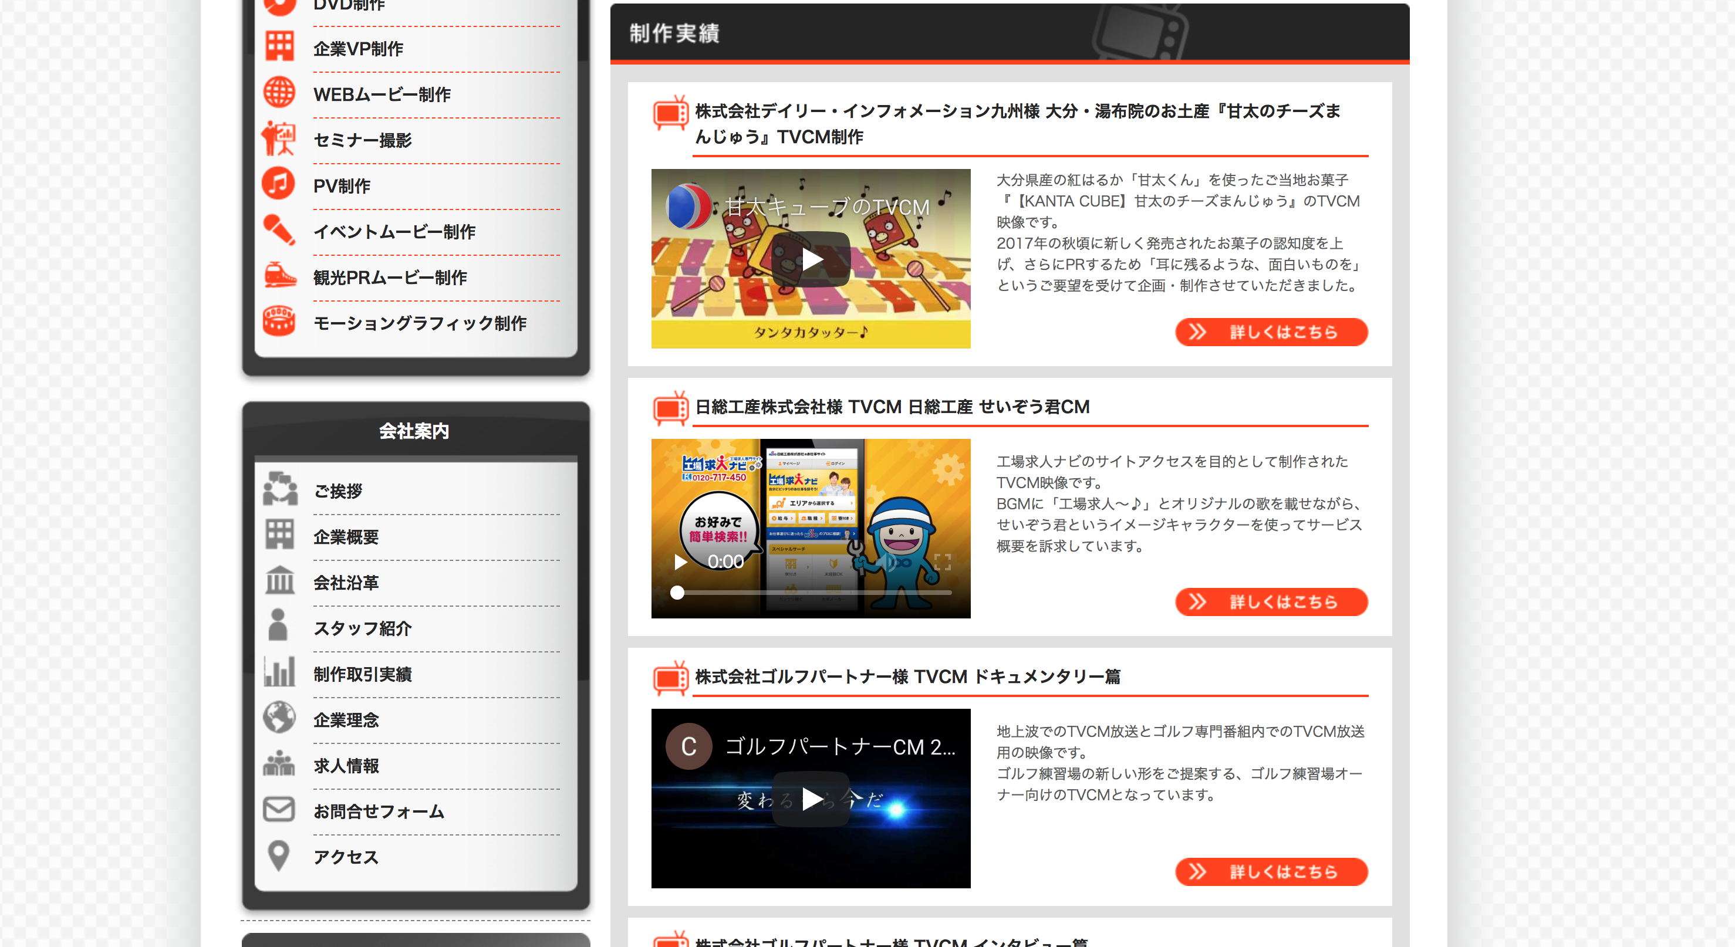The height and width of the screenshot is (947, 1735).
Task: Click the TV icon beside the 甘太のチーズまんじゅう title
Action: [671, 114]
